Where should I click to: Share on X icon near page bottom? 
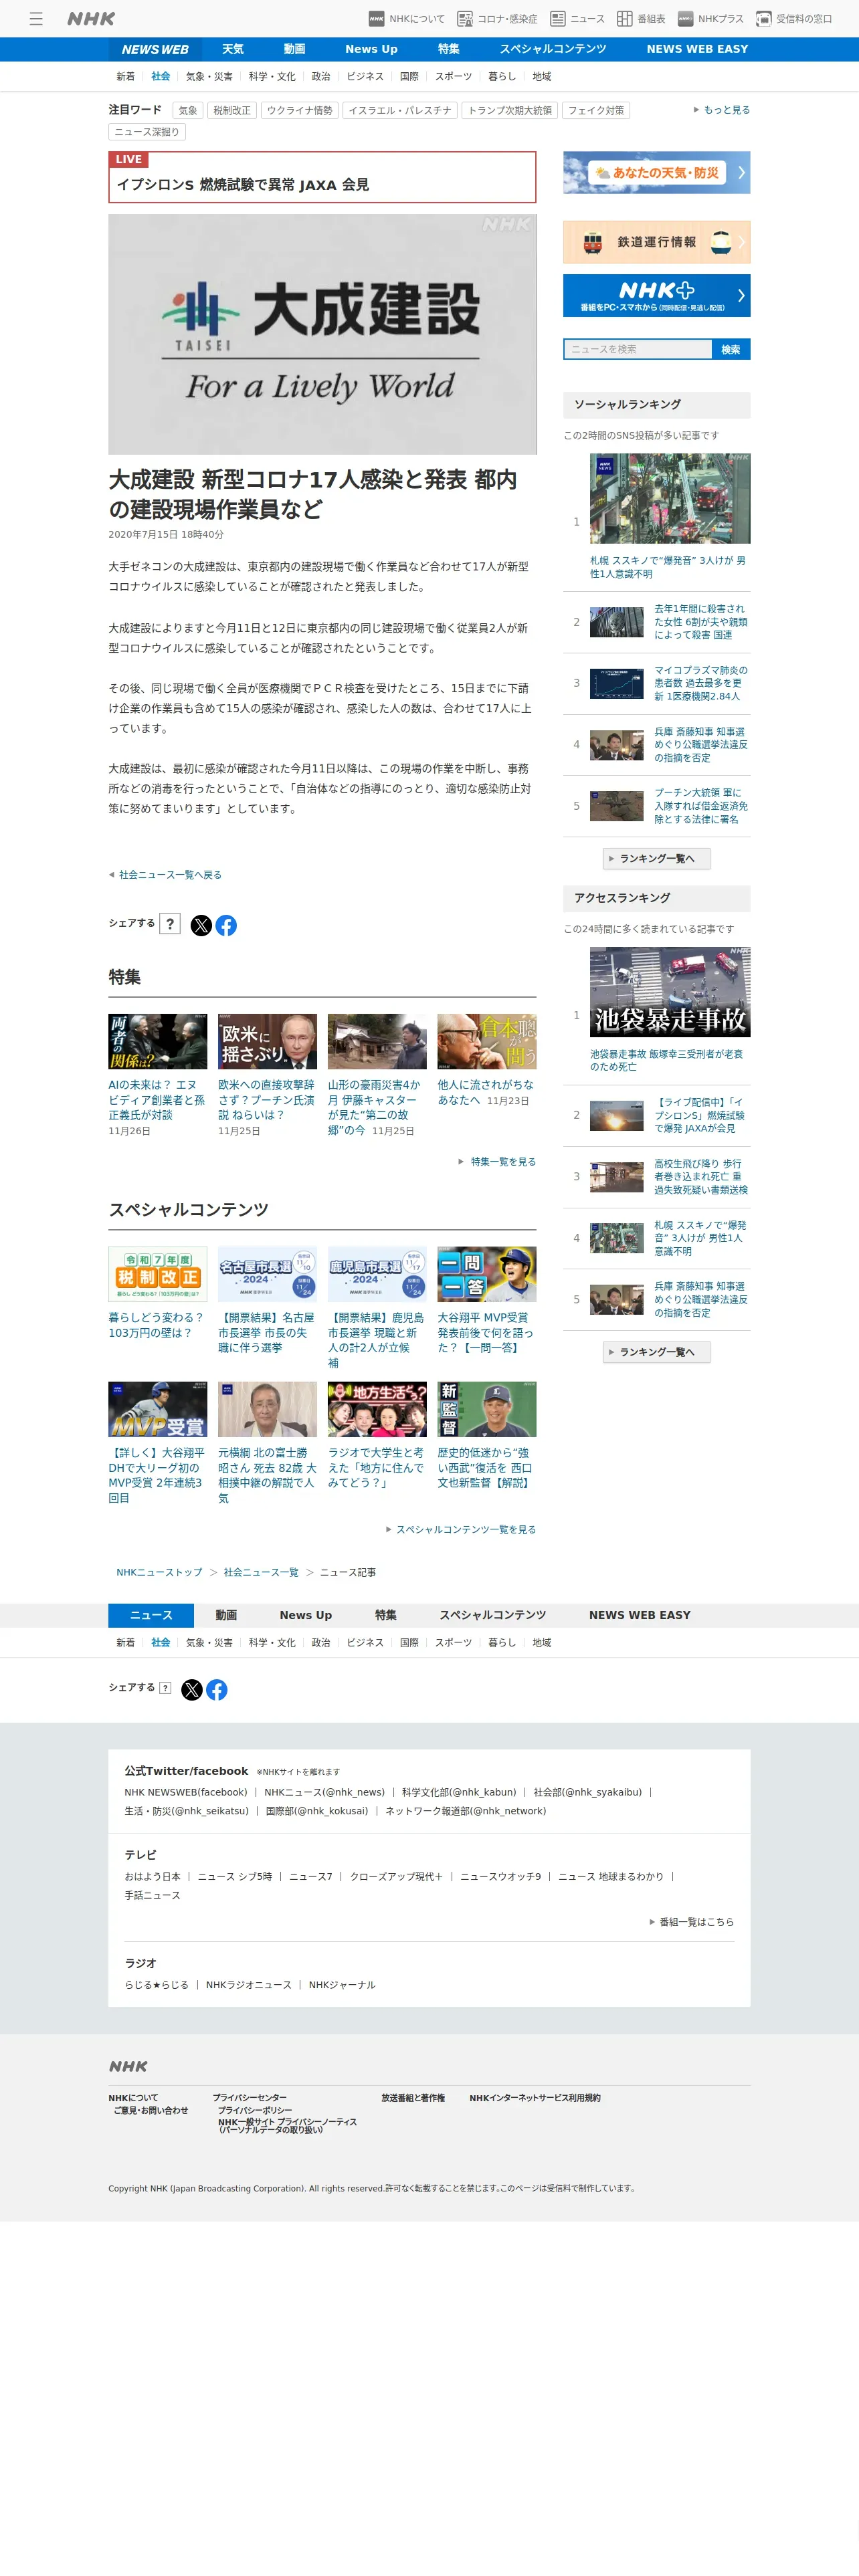pos(192,1689)
